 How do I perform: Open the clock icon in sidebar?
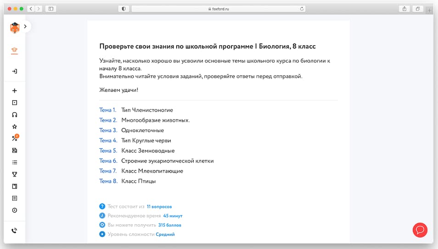tap(14, 210)
